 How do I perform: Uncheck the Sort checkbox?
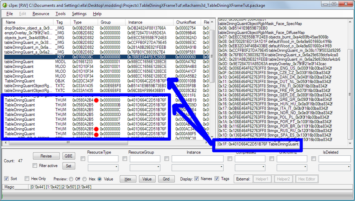click(6, 178)
